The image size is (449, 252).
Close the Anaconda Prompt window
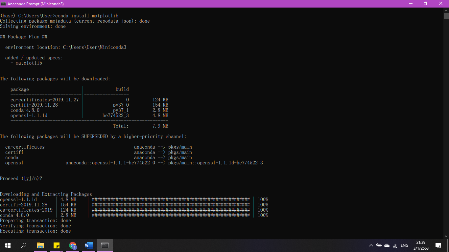(x=441, y=4)
